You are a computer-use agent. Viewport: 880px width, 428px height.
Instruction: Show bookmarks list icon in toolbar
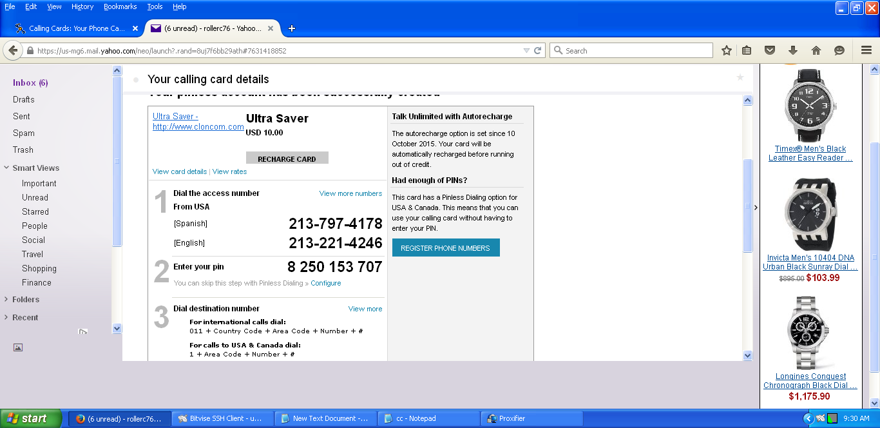(x=747, y=50)
